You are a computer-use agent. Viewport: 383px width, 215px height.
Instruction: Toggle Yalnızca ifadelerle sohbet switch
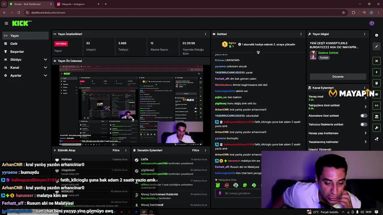click(x=364, y=124)
